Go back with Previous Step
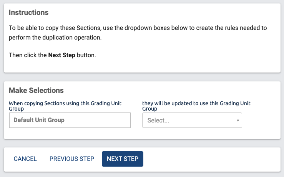284x177 pixels. tap(72, 159)
